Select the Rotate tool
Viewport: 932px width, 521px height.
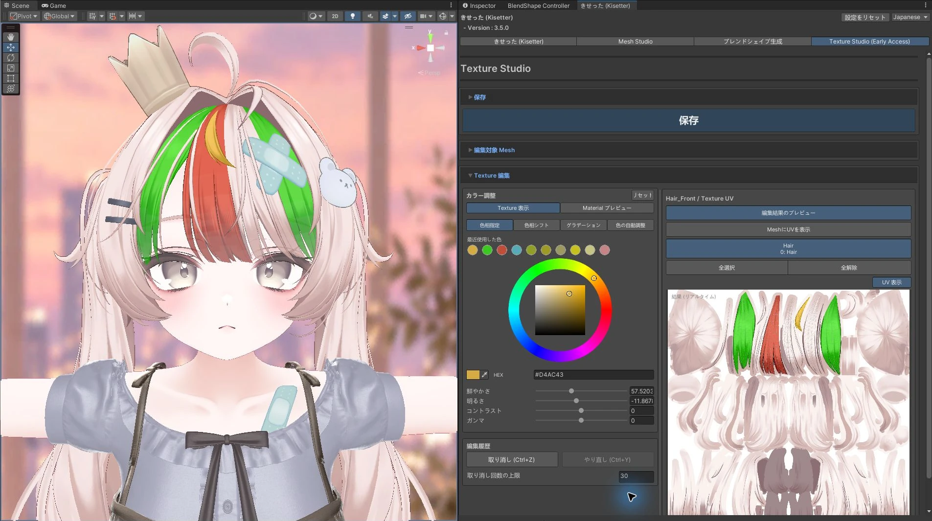point(11,58)
